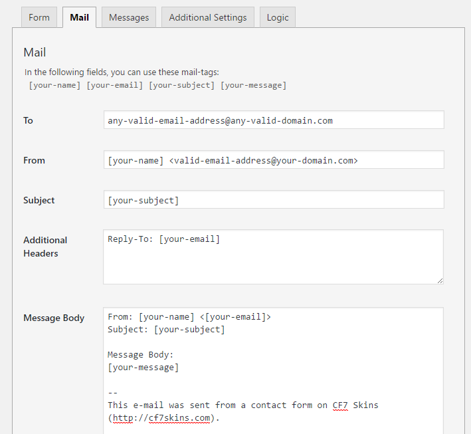
Task: Click inside the Subject text field
Action: [273, 200]
